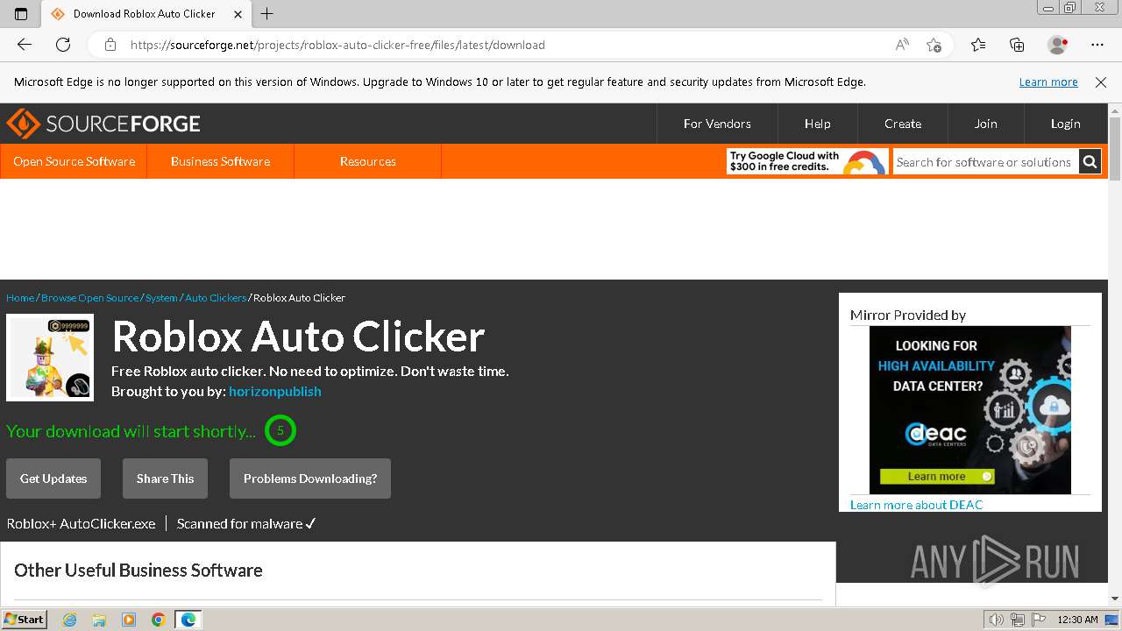Click the Action Center flag tray icon
This screenshot has width=1122, height=631.
click(1039, 620)
